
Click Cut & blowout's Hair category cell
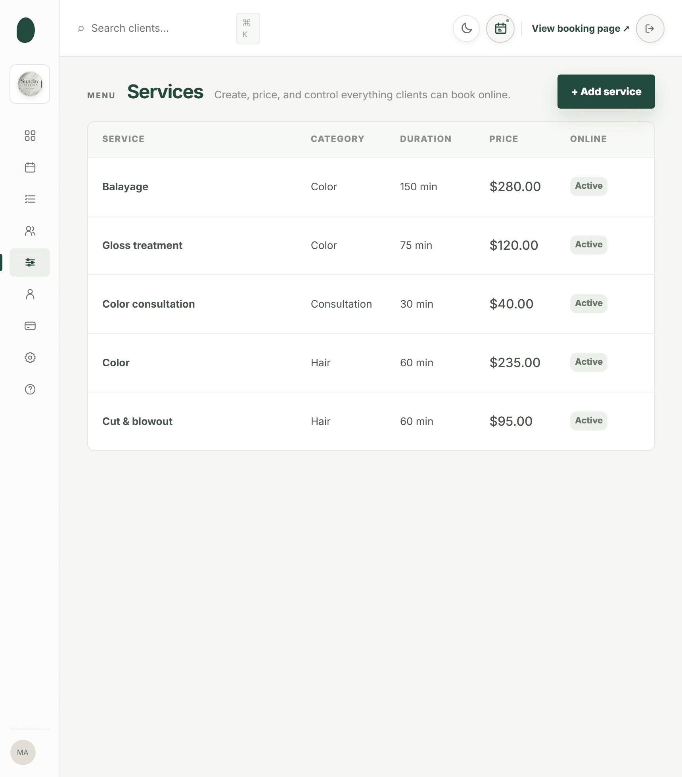click(x=320, y=421)
